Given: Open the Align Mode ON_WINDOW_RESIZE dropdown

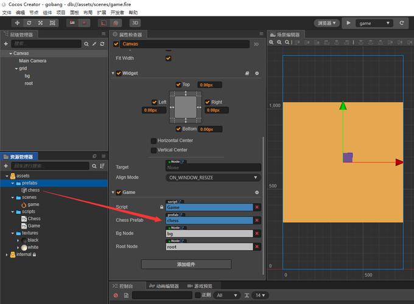Looking at the screenshot, I should tap(213, 178).
